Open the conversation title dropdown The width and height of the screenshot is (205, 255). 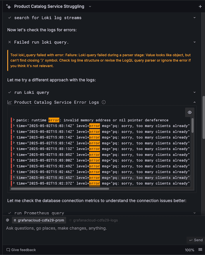[x=90, y=6]
